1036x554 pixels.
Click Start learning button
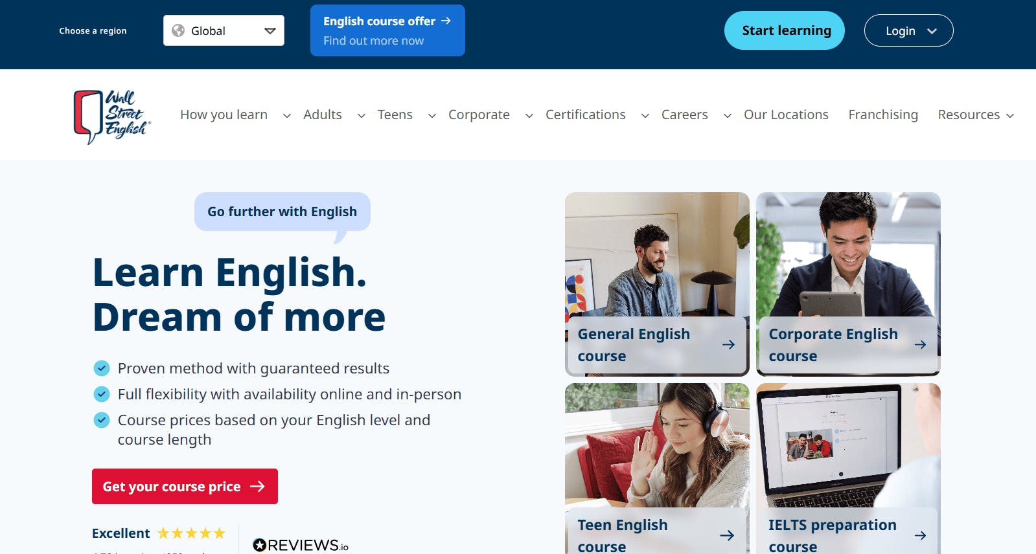click(x=785, y=30)
